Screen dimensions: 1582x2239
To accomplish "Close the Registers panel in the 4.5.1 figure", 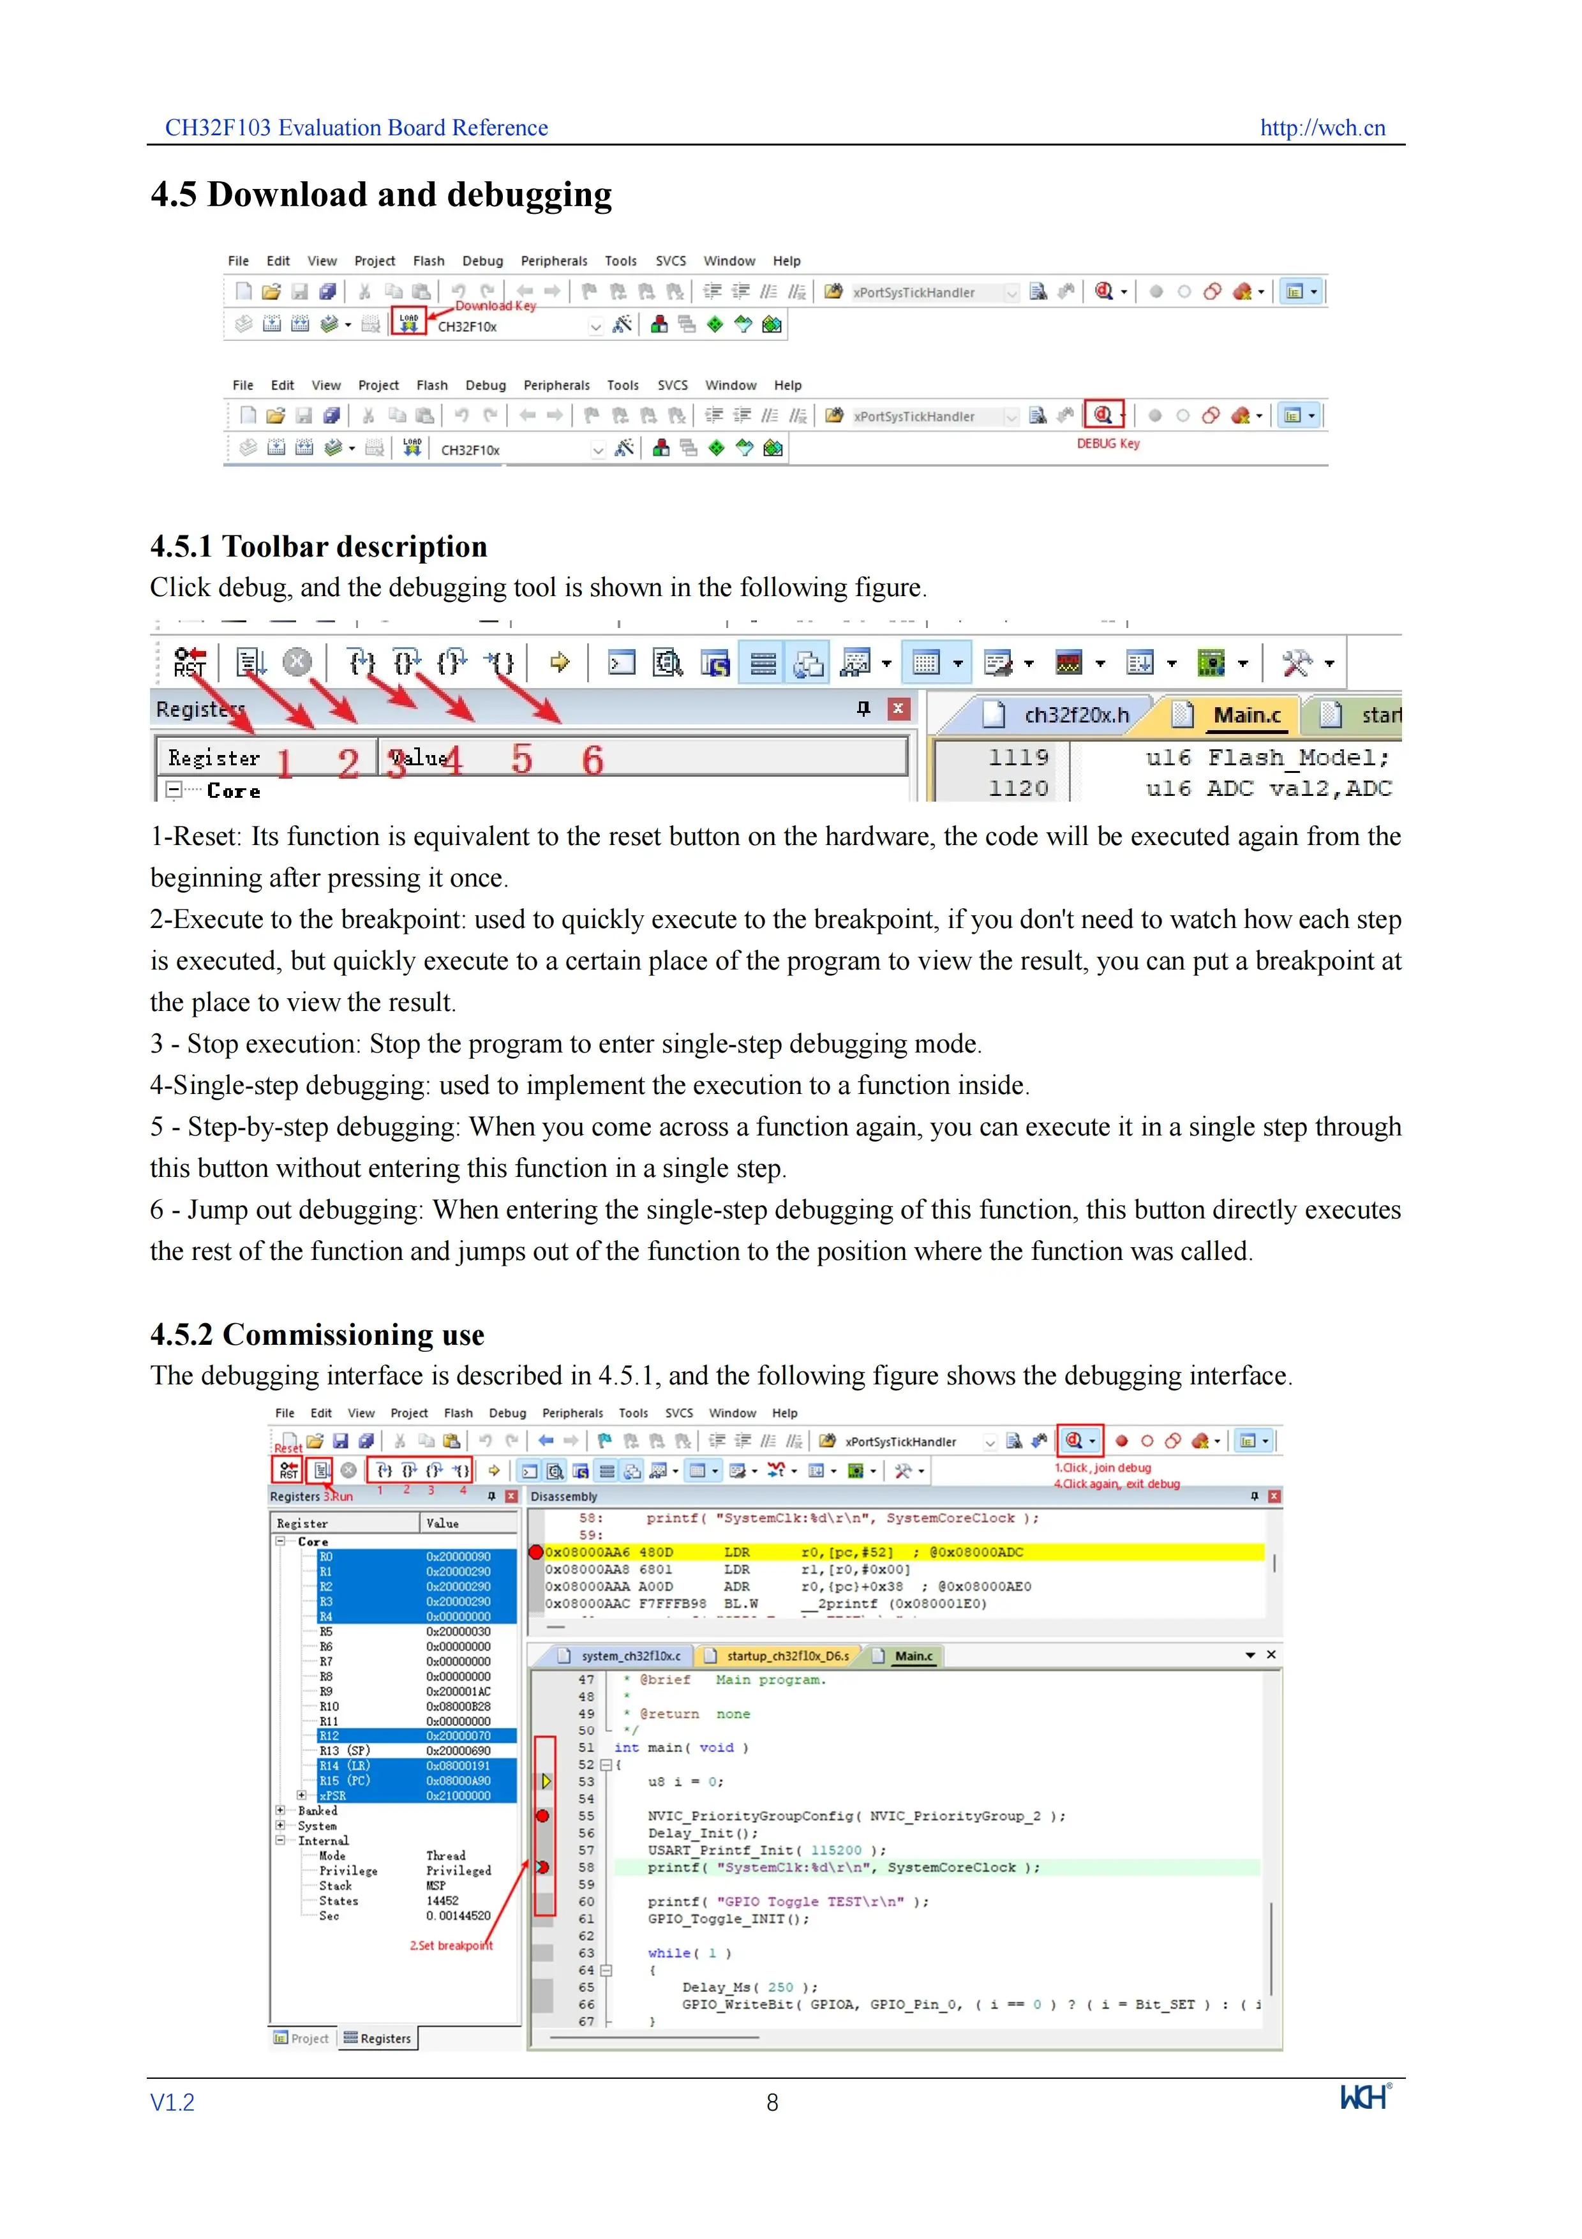I will [899, 709].
